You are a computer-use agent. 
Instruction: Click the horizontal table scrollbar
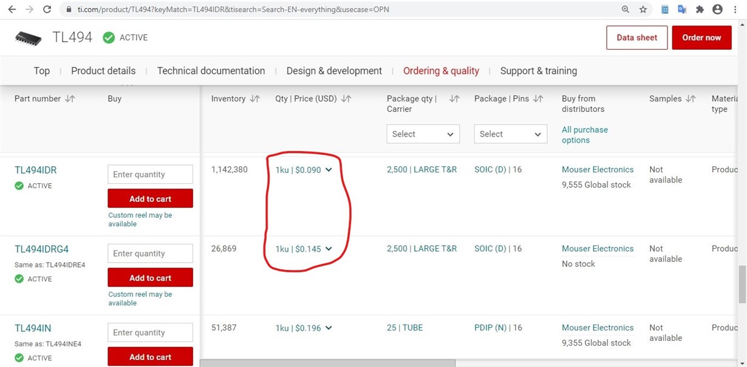[x=327, y=363]
